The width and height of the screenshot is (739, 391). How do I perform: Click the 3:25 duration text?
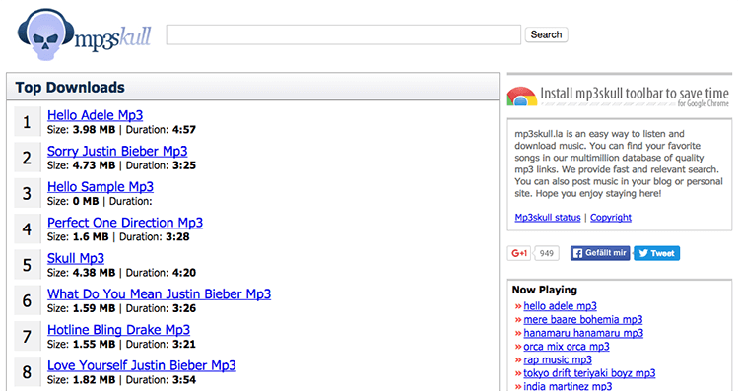point(184,165)
